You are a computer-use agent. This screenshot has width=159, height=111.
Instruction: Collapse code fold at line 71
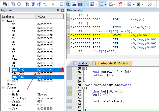(84, 88)
